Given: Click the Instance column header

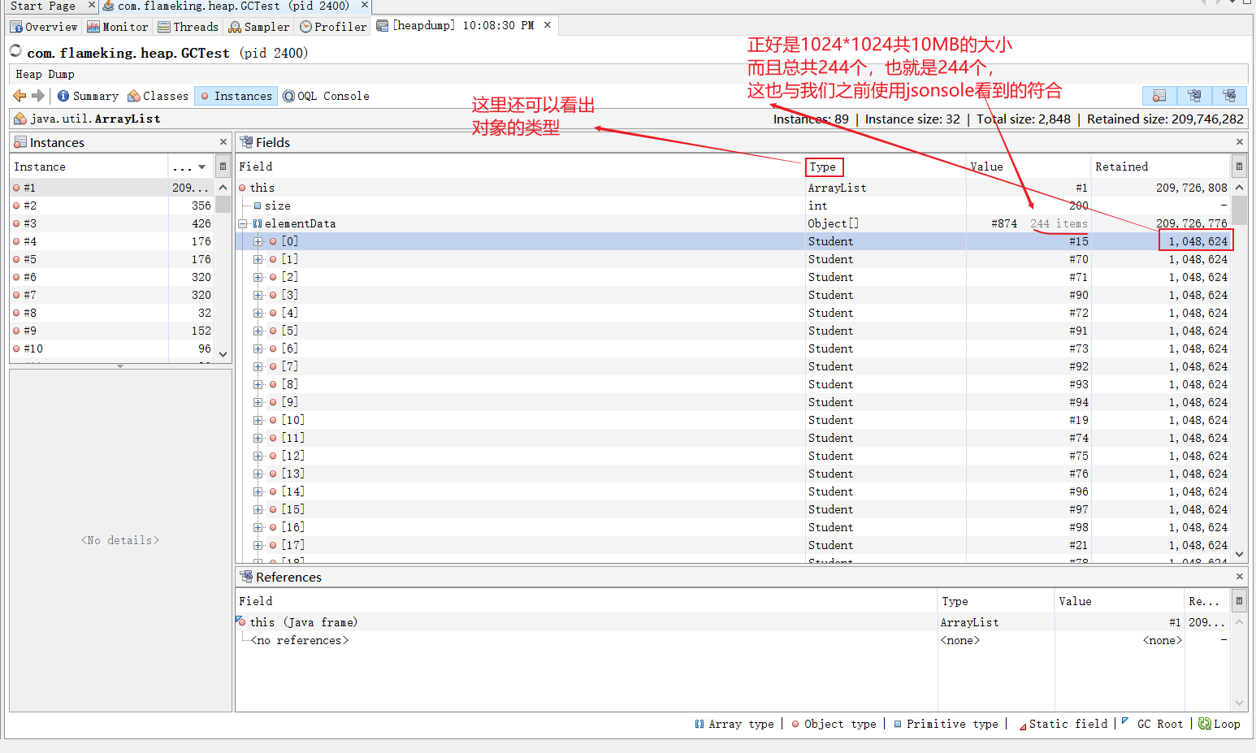Looking at the screenshot, I should click(x=89, y=167).
